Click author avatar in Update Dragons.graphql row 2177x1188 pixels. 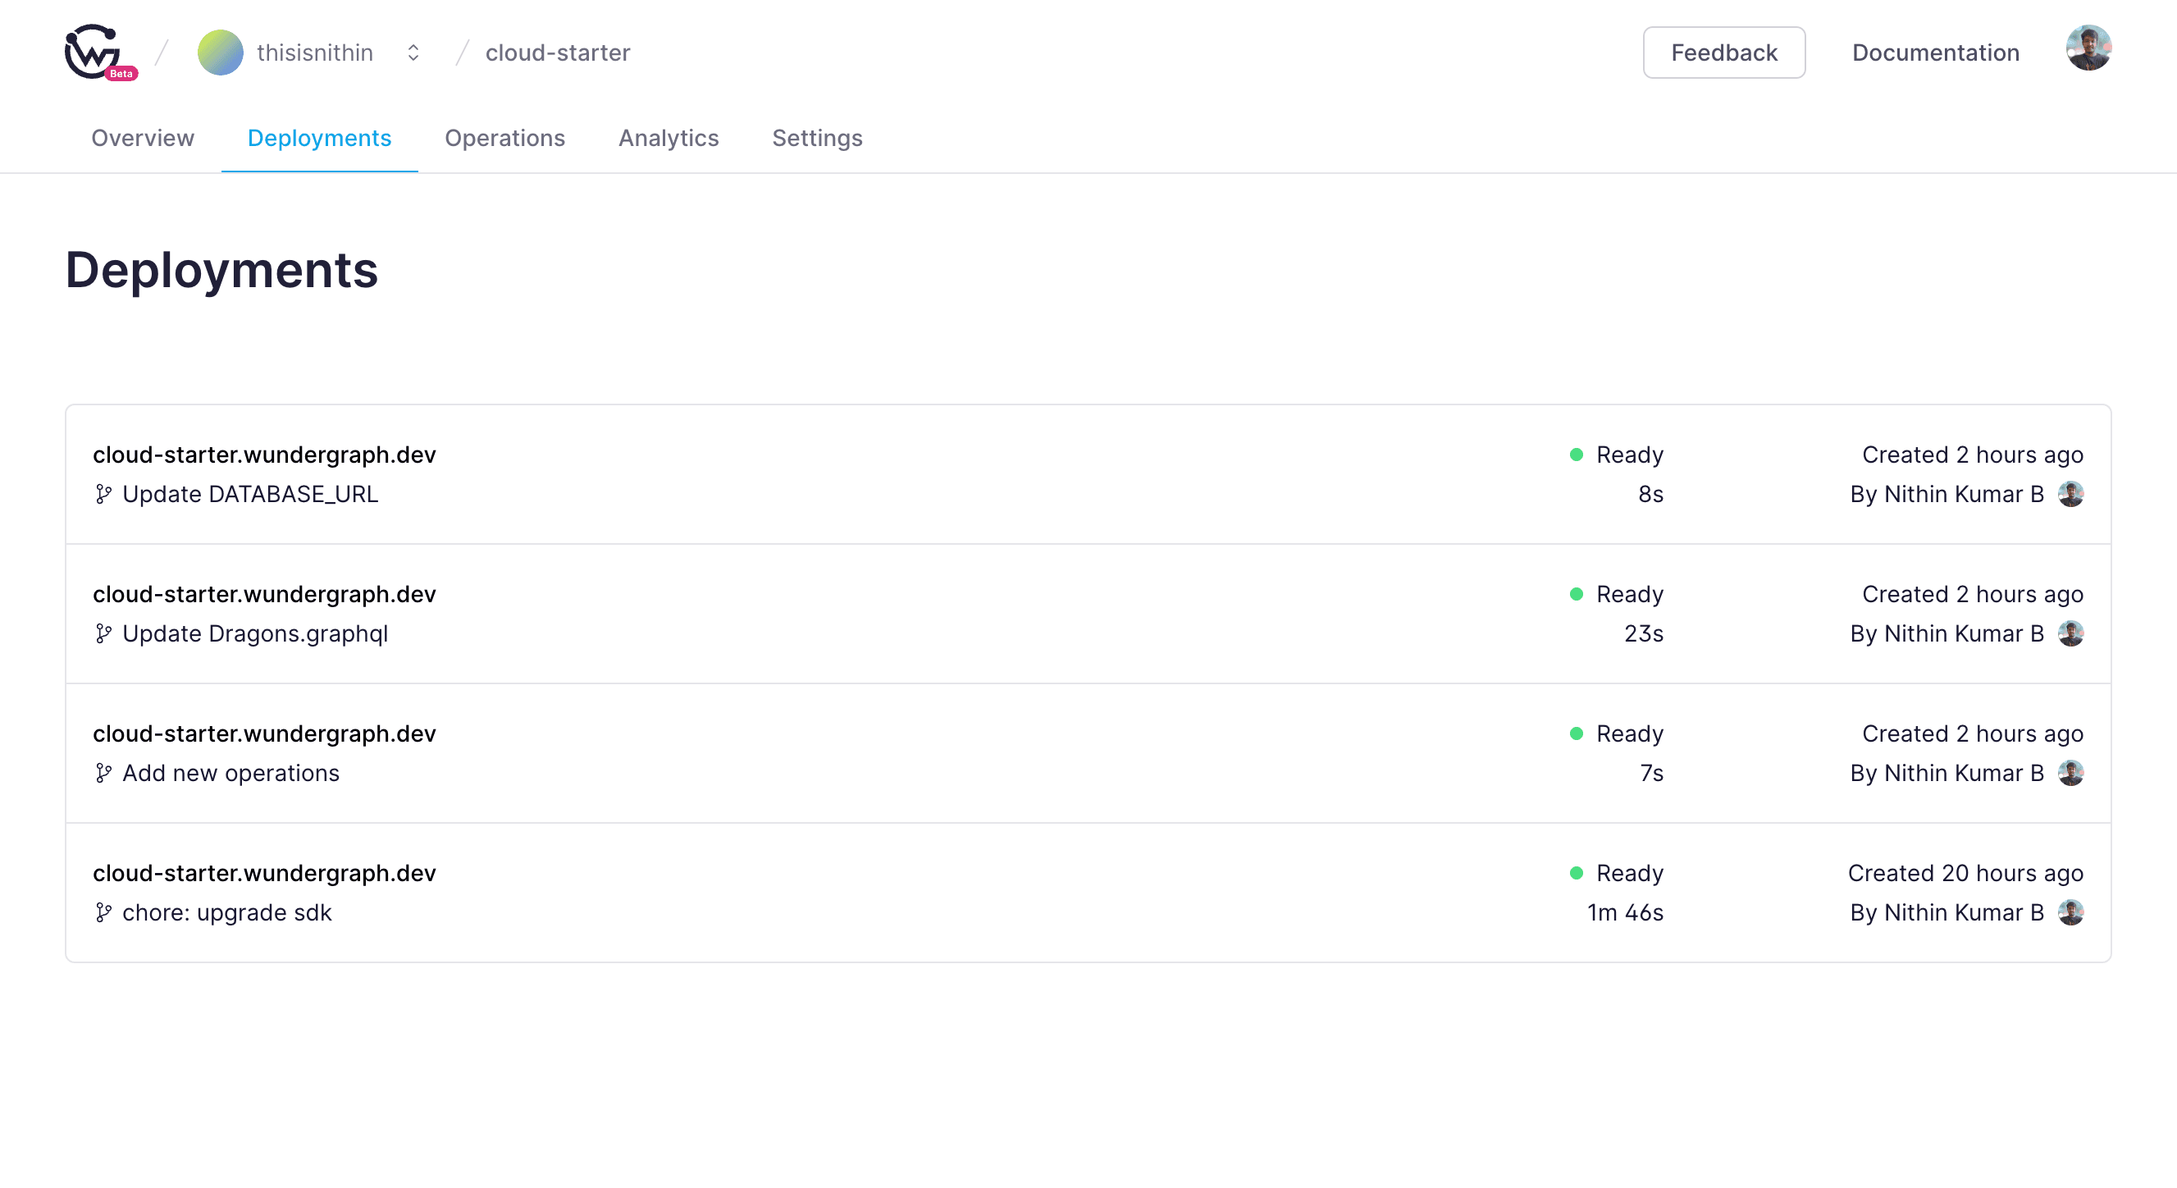click(2070, 633)
